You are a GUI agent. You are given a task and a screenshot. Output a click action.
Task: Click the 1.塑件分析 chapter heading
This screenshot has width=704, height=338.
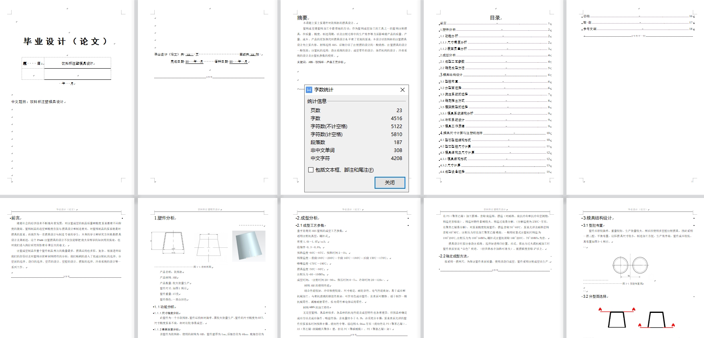(165, 218)
